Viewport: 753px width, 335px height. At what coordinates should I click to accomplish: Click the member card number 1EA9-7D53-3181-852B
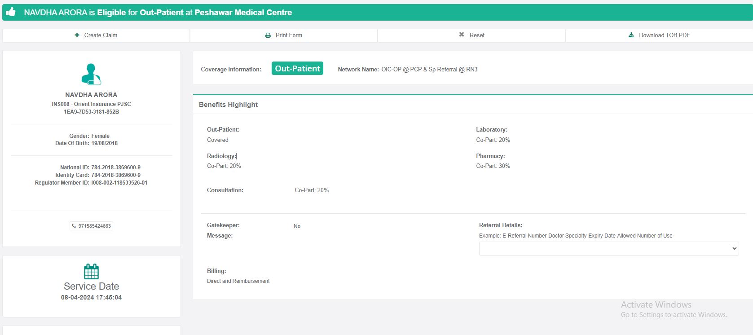pyautogui.click(x=91, y=112)
